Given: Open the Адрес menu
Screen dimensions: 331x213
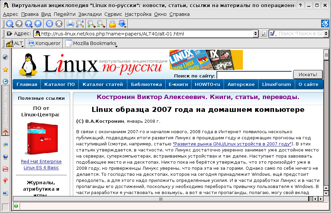Looking at the screenshot, I should pyautogui.click(x=11, y=14).
